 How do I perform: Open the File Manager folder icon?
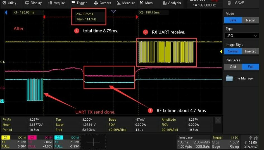229,78
